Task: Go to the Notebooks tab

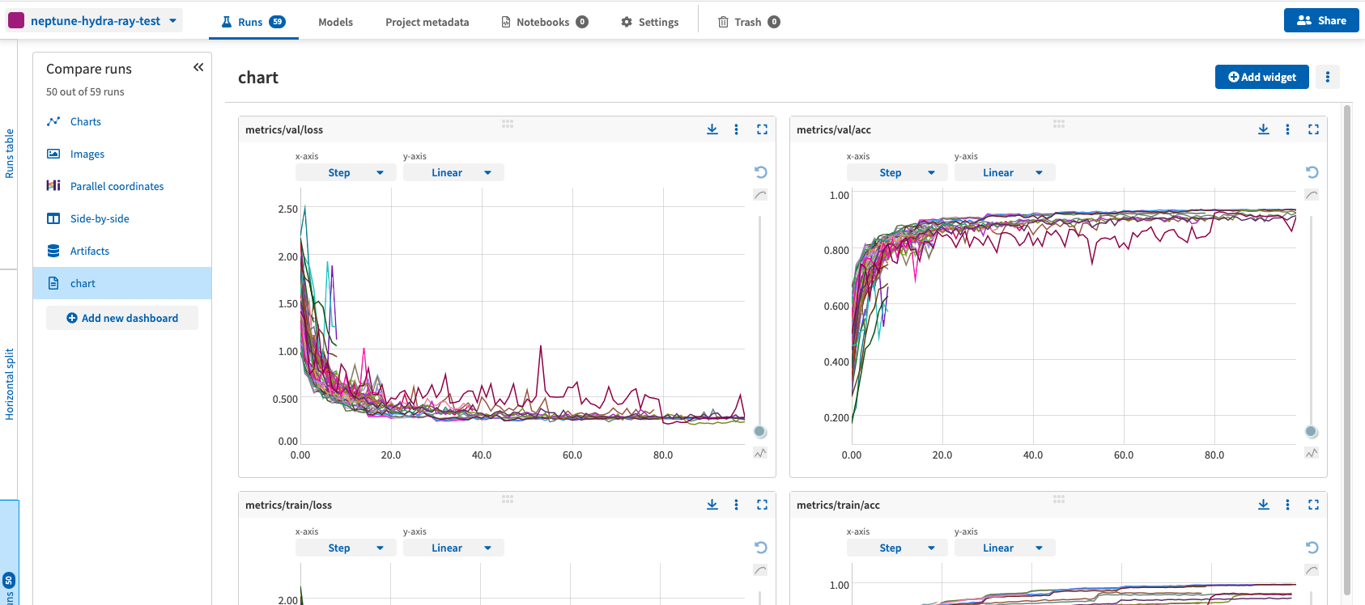Action: (544, 22)
